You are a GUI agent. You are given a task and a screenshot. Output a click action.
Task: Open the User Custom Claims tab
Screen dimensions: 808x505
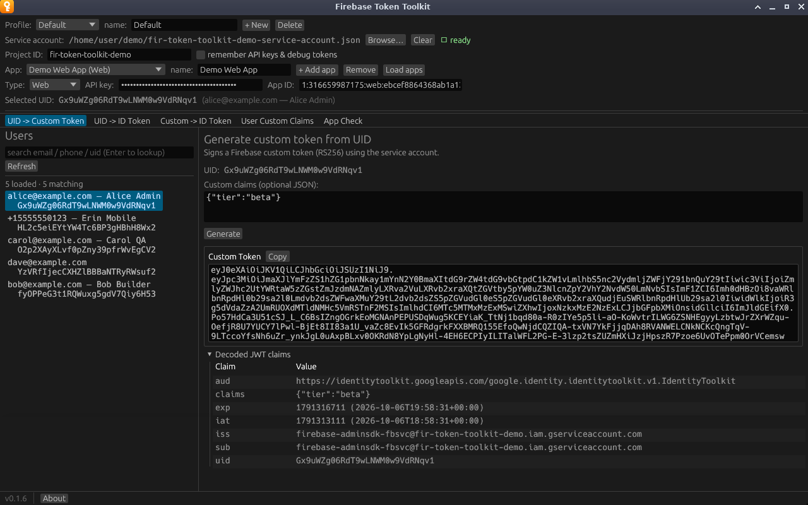pyautogui.click(x=277, y=121)
